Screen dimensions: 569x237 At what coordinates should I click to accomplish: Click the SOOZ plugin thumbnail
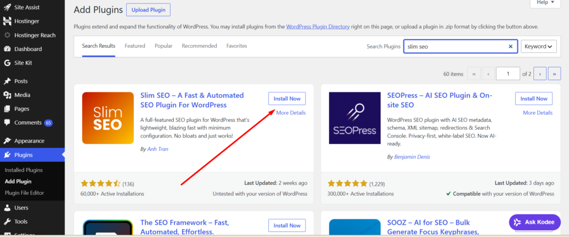(355, 227)
